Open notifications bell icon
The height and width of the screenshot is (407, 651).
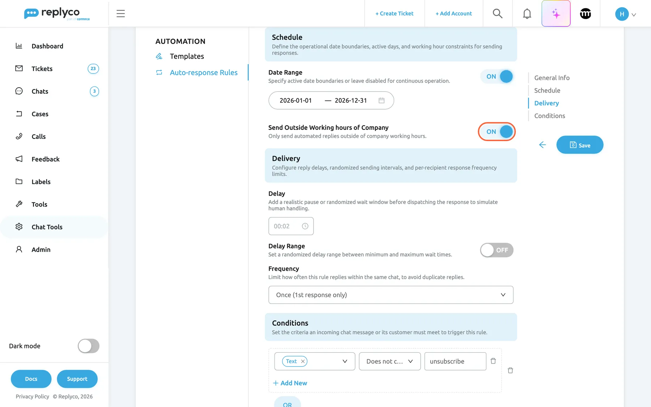(527, 13)
